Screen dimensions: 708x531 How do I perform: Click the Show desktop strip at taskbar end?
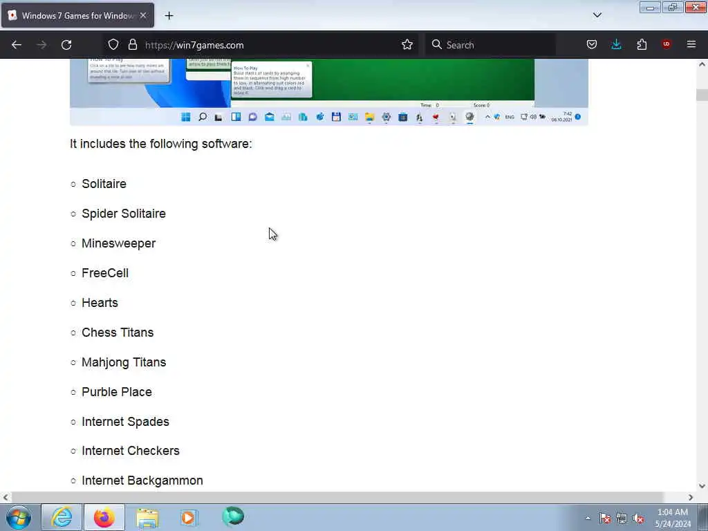click(x=703, y=517)
